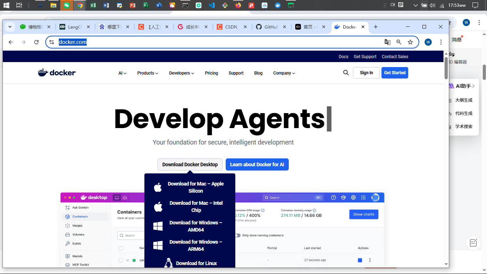The width and height of the screenshot is (487, 274).
Task: View site information icon beside docker.com
Action: 52,42
